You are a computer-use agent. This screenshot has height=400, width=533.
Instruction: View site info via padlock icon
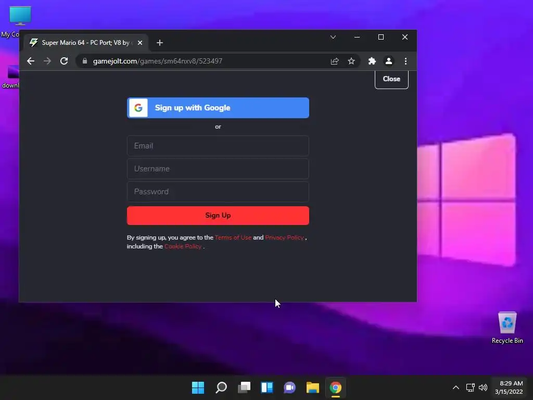point(85,61)
